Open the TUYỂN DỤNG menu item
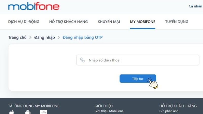 click(177, 22)
